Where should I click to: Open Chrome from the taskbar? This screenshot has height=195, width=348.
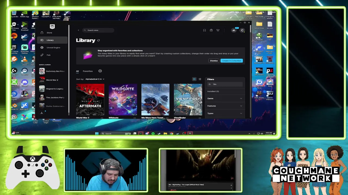171,134
